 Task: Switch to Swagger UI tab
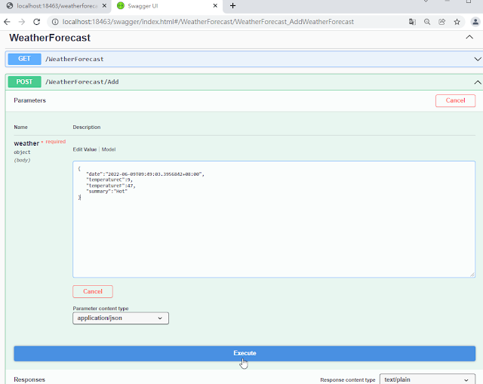166,6
